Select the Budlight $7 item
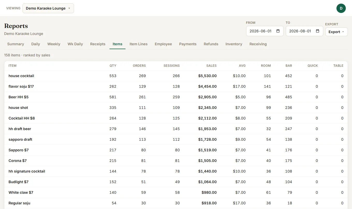This screenshot has width=352, height=209. coord(18,182)
